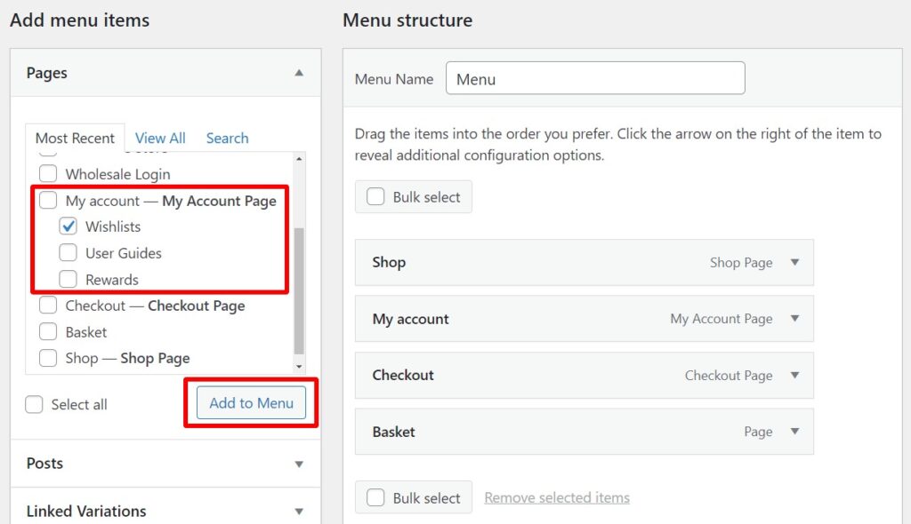
Task: Expand the Basket menu item settings
Action: (794, 432)
